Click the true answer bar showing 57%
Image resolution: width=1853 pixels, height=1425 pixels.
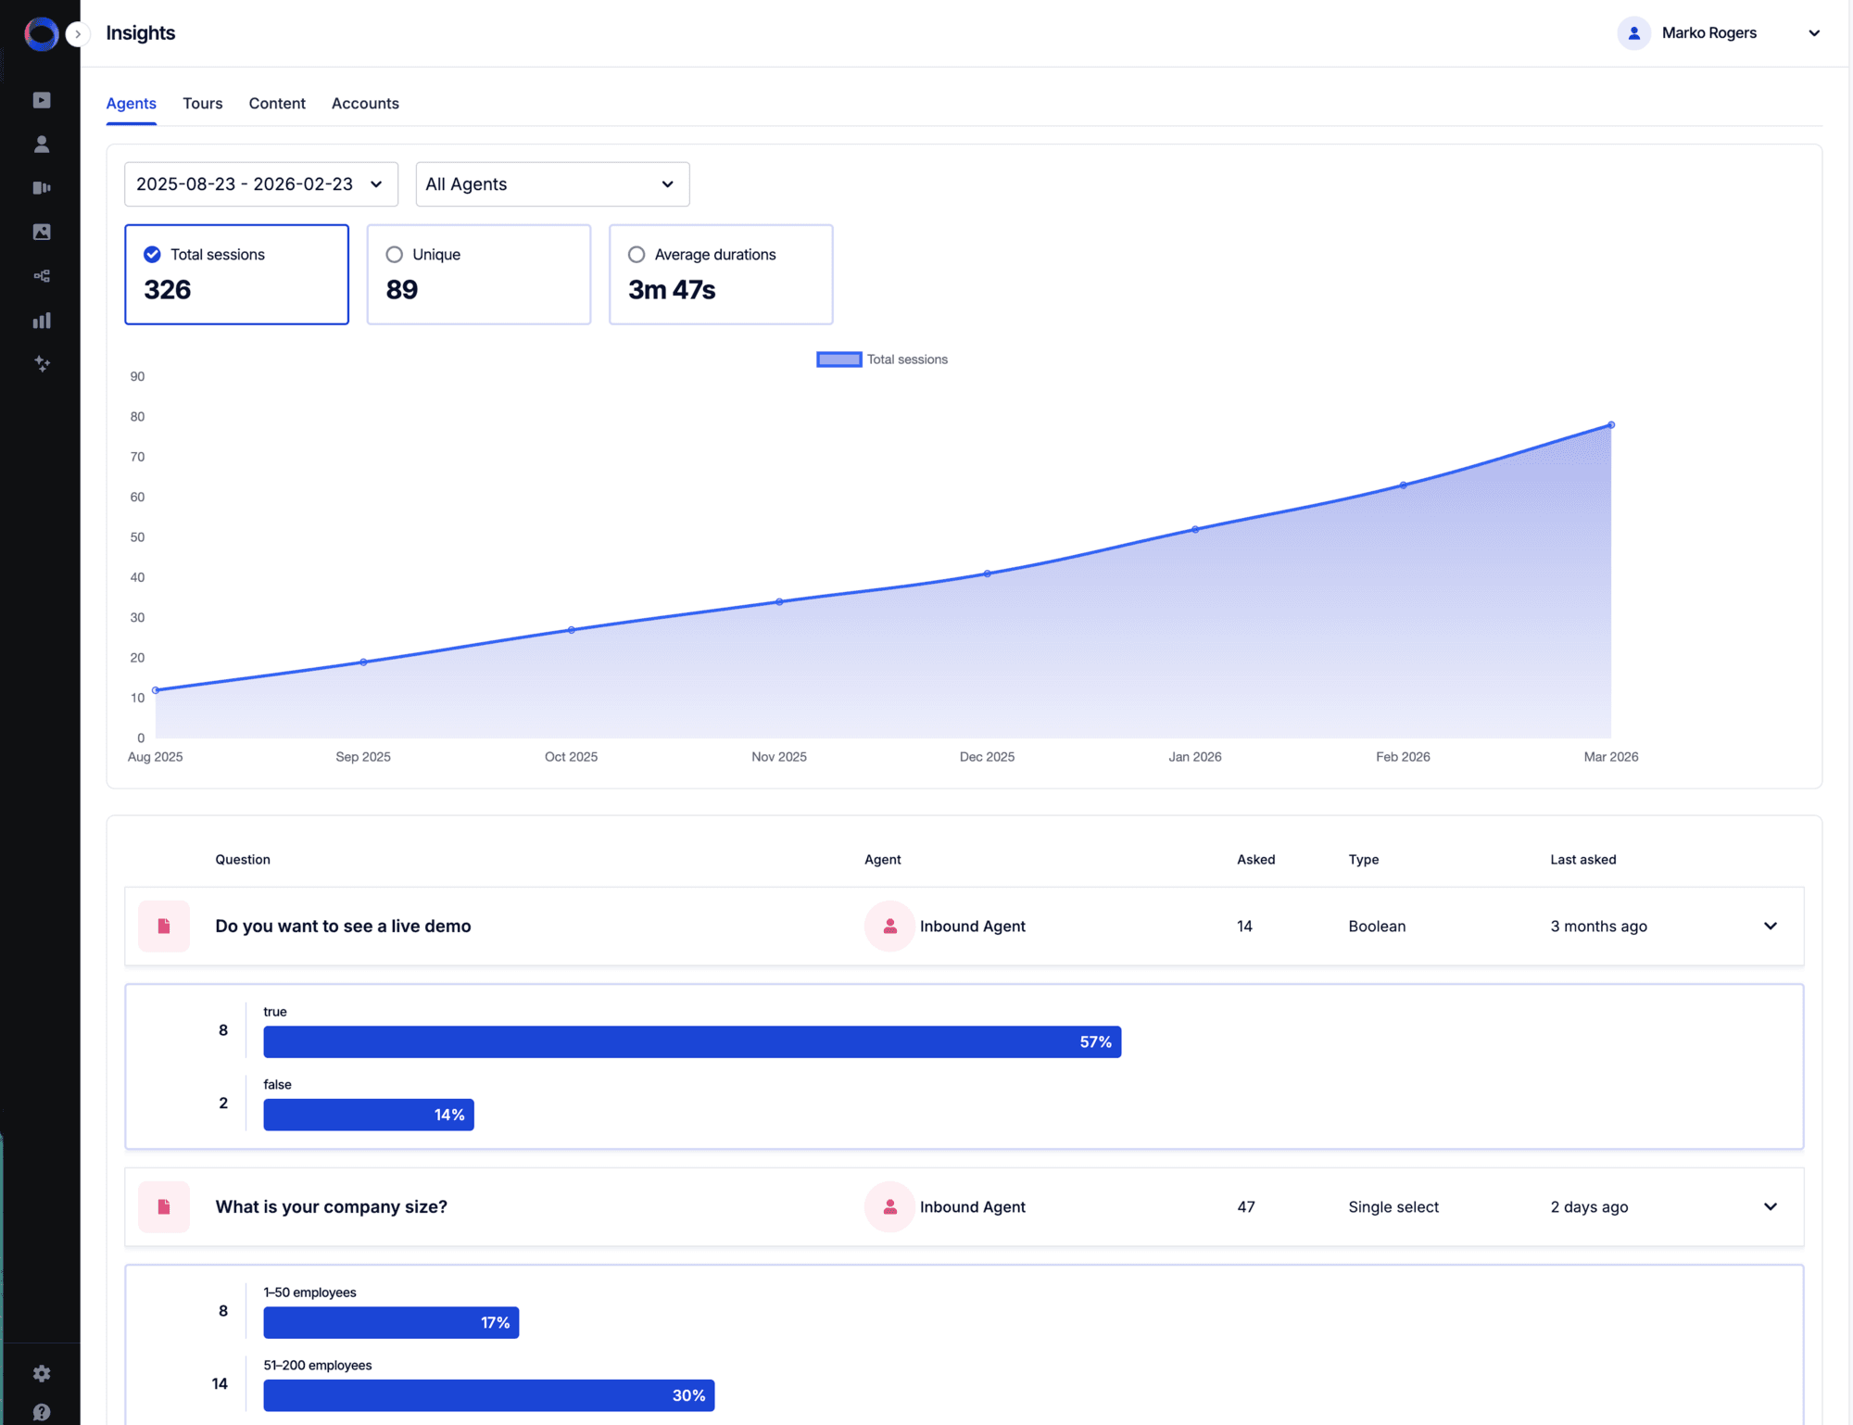coord(692,1041)
